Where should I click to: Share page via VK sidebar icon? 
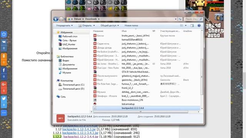click(4, 42)
